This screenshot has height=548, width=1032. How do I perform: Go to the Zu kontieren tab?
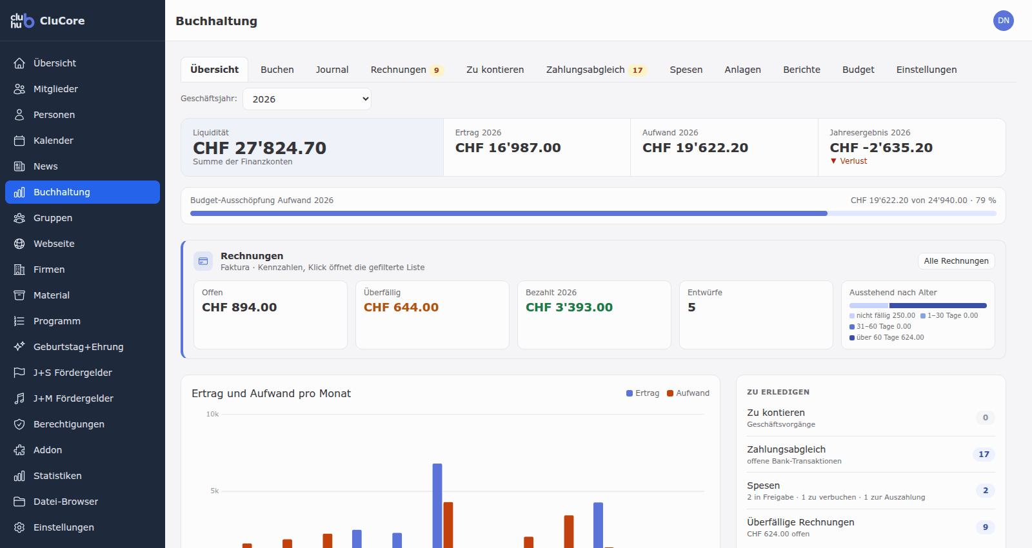495,70
